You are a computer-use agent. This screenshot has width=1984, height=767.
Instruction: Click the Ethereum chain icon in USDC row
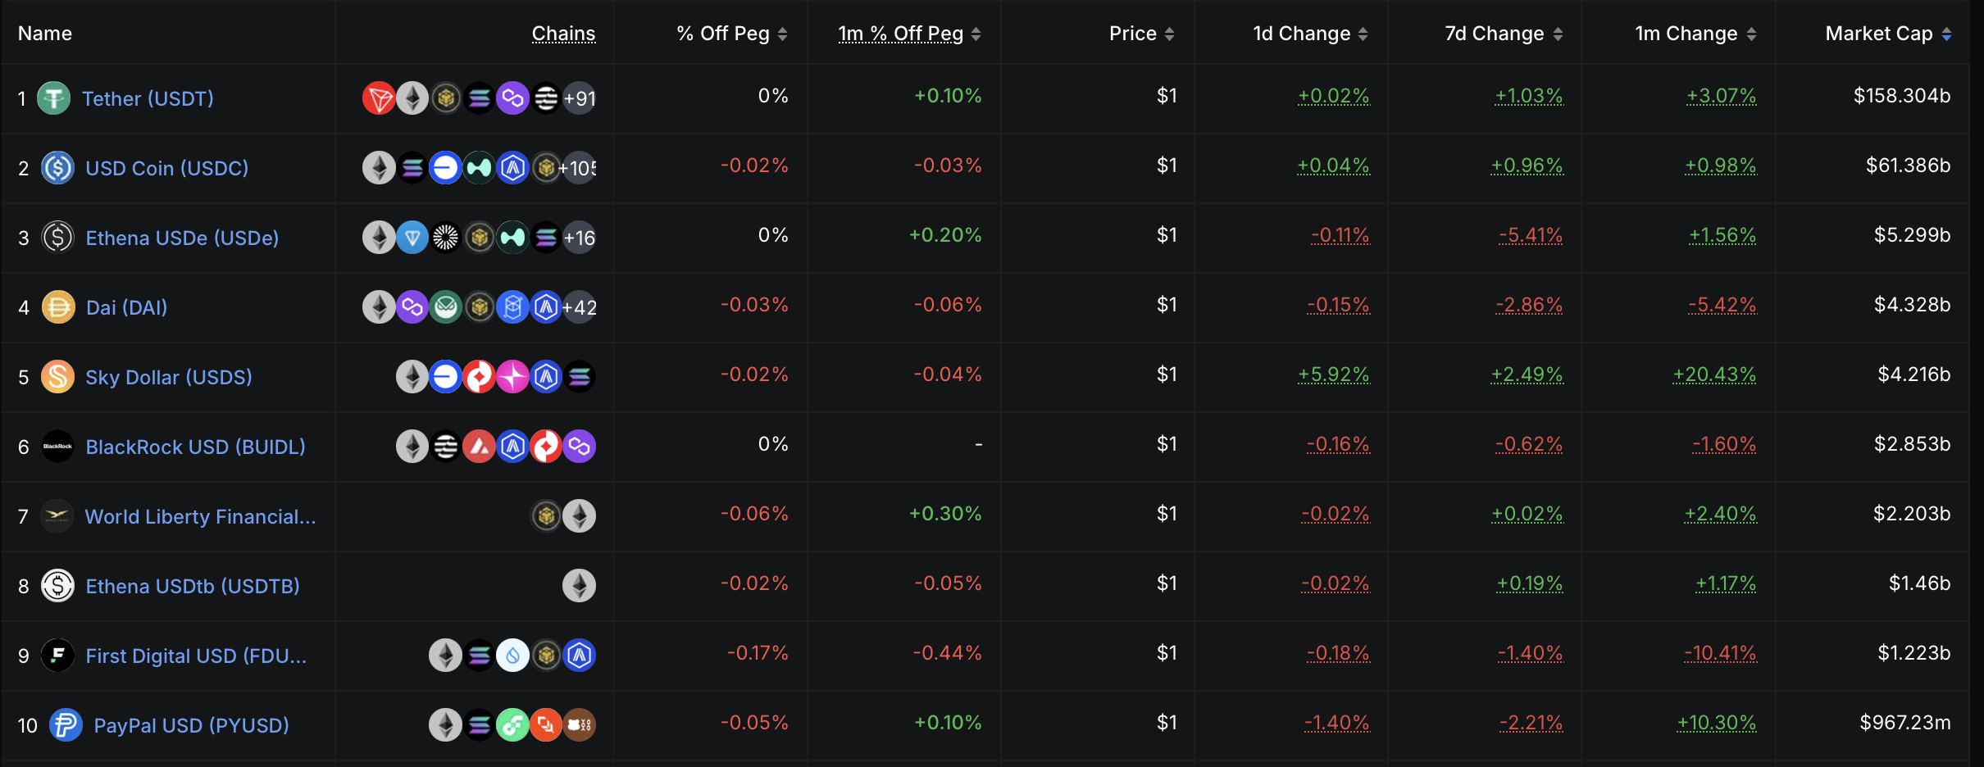(x=379, y=168)
